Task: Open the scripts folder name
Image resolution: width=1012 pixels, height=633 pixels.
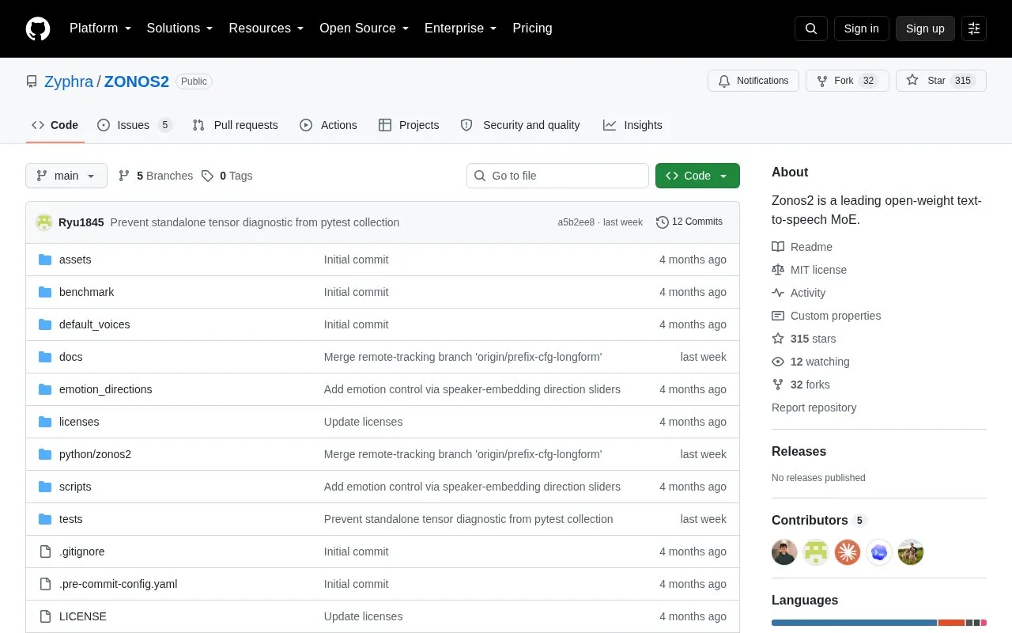Action: click(x=75, y=487)
